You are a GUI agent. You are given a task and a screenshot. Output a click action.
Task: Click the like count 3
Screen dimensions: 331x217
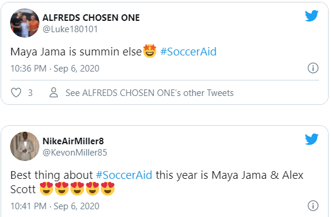pyautogui.click(x=30, y=93)
